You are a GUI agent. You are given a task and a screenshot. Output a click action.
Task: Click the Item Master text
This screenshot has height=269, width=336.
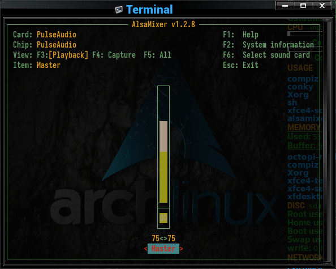(x=37, y=65)
